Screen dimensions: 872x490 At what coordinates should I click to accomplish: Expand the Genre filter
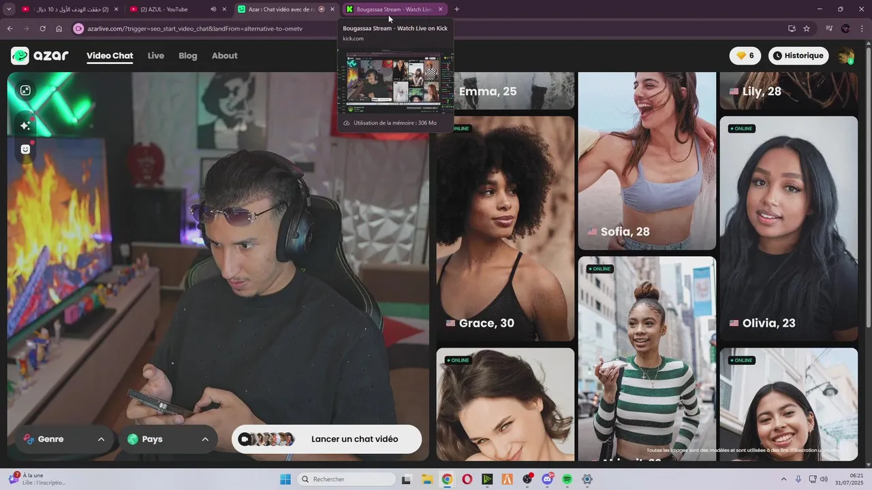coord(63,439)
